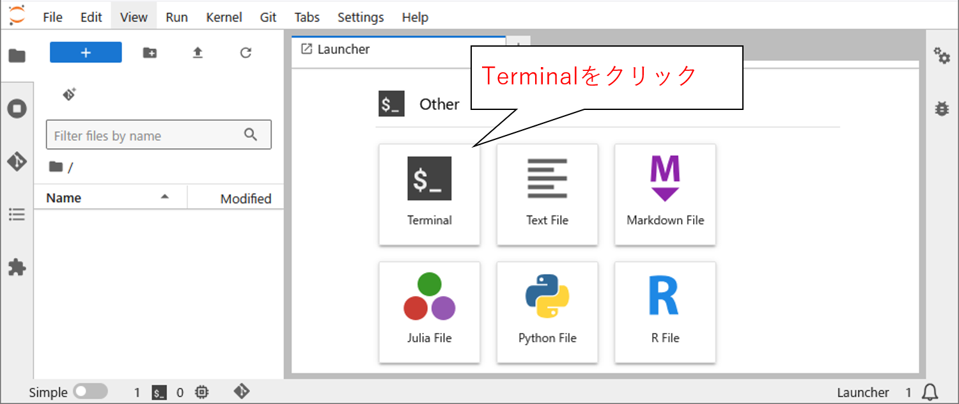The width and height of the screenshot is (959, 404).
Task: Open the Kernel menu
Action: click(224, 17)
